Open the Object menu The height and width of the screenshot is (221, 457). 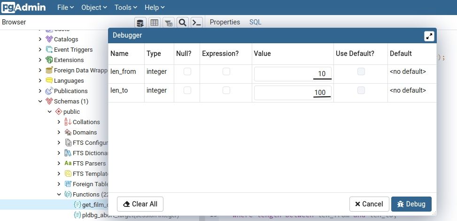94,8
